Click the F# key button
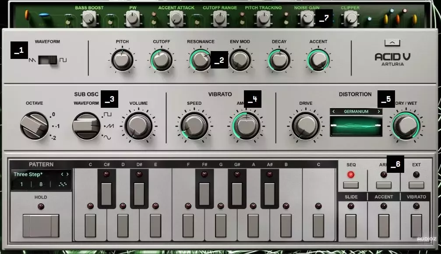 click(x=204, y=193)
